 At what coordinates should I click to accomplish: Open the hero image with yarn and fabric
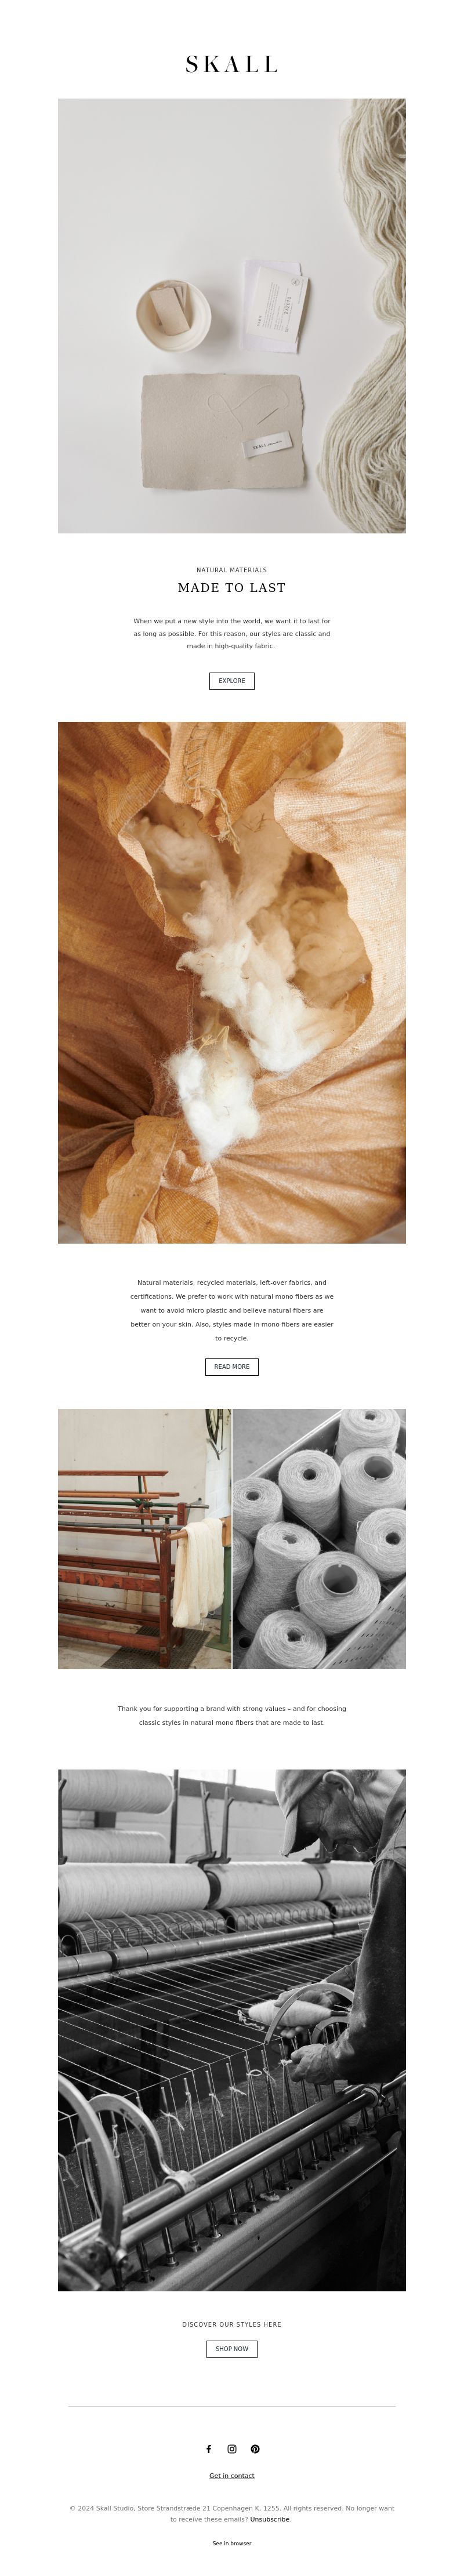pyautogui.click(x=232, y=316)
